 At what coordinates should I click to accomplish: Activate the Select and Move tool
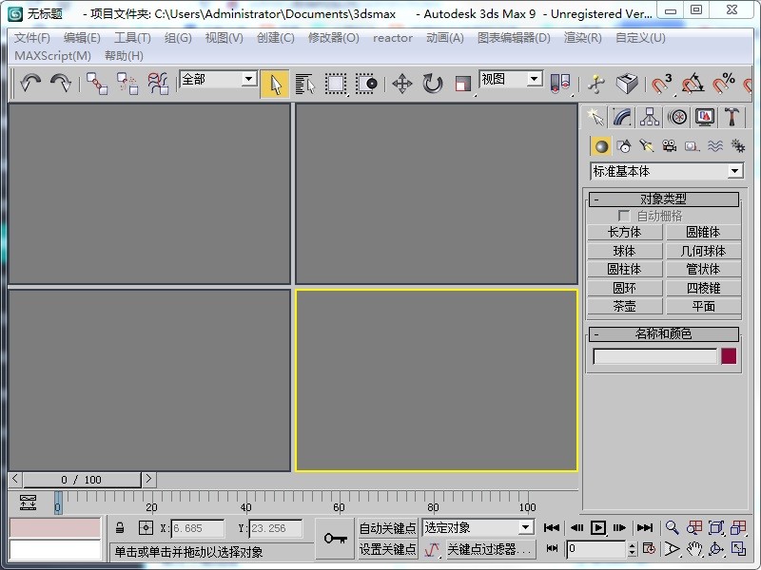400,84
